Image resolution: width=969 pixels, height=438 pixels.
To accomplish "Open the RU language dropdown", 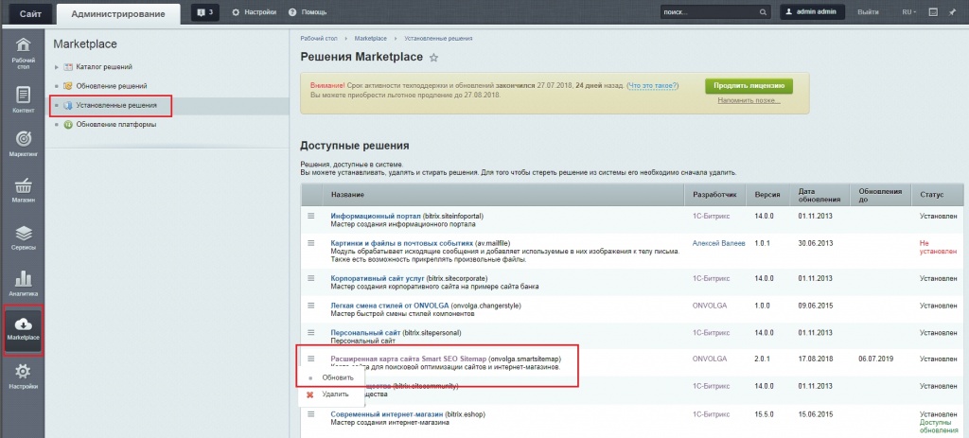I will coord(907,12).
